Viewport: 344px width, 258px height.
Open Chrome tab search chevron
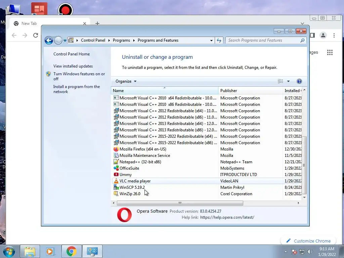coord(302,23)
